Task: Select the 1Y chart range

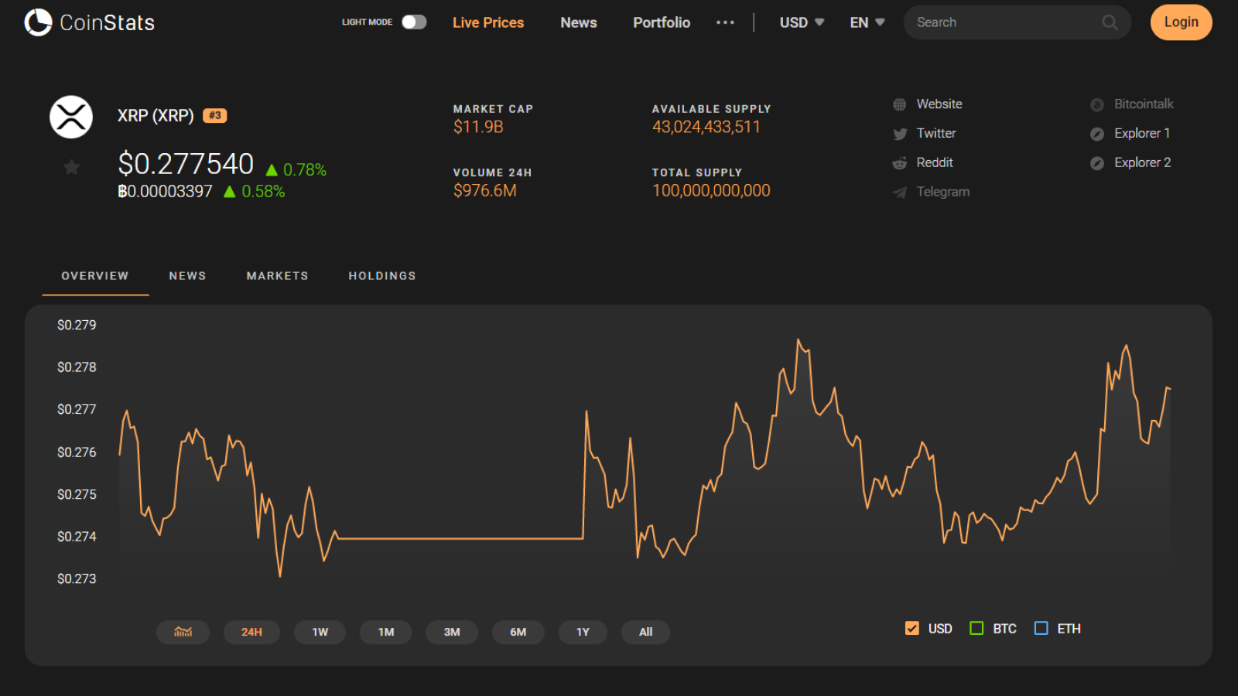Action: [583, 632]
